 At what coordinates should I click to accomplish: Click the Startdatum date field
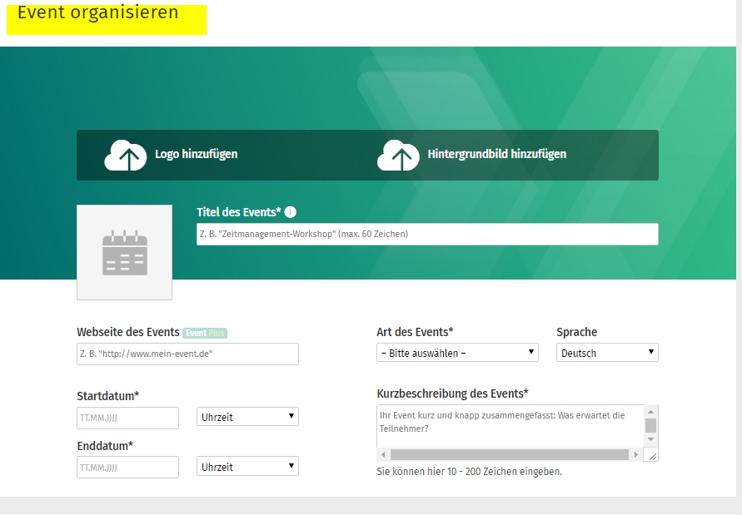tap(127, 418)
